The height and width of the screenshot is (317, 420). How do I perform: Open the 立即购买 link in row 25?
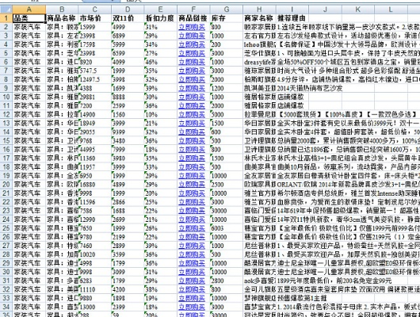192,228
